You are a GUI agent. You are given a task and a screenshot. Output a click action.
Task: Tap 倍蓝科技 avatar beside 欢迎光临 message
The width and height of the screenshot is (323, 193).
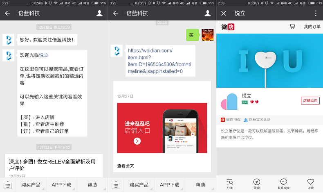9,55
